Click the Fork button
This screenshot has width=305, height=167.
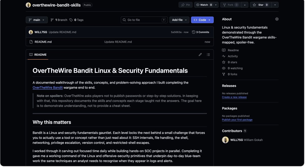coord(231,5)
